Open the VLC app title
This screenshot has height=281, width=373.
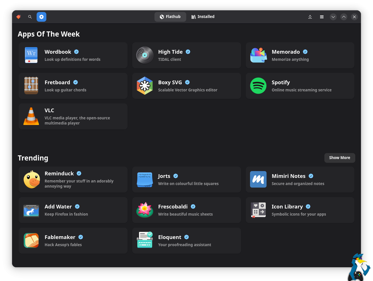pos(49,110)
